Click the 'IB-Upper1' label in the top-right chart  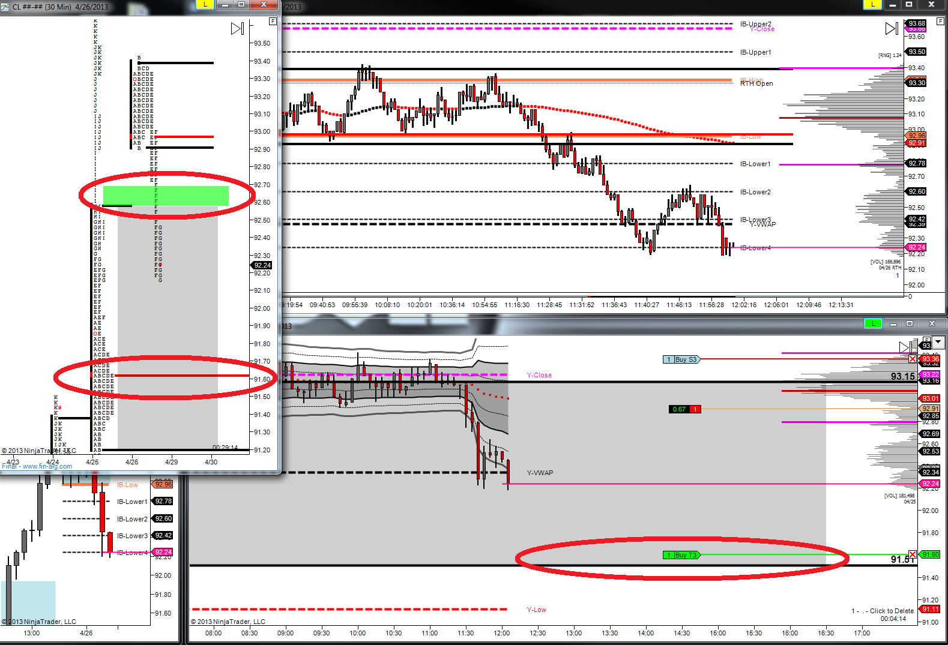(755, 52)
